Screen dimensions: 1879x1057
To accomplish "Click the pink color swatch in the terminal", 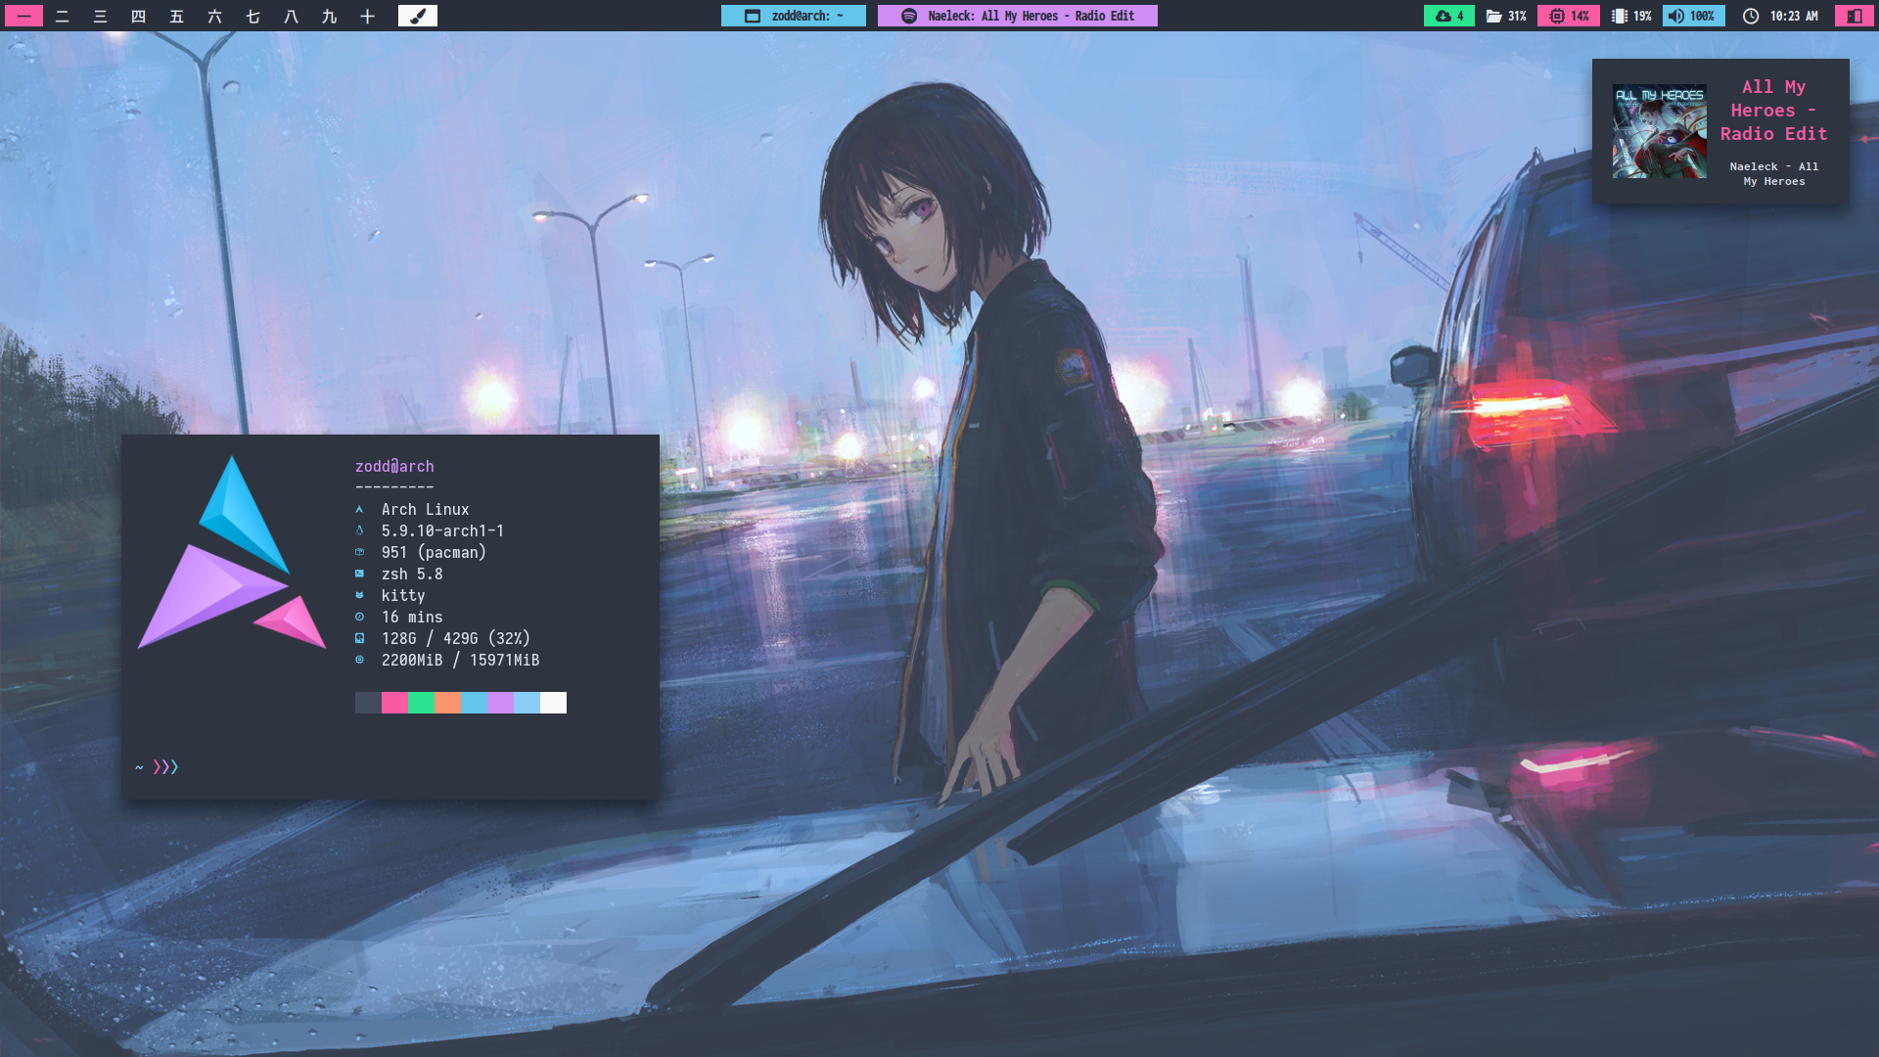I will coord(394,703).
